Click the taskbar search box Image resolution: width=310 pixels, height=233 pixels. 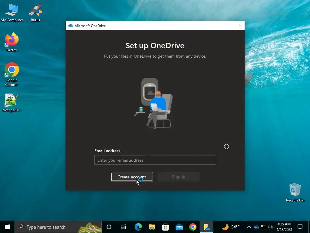coord(58,227)
